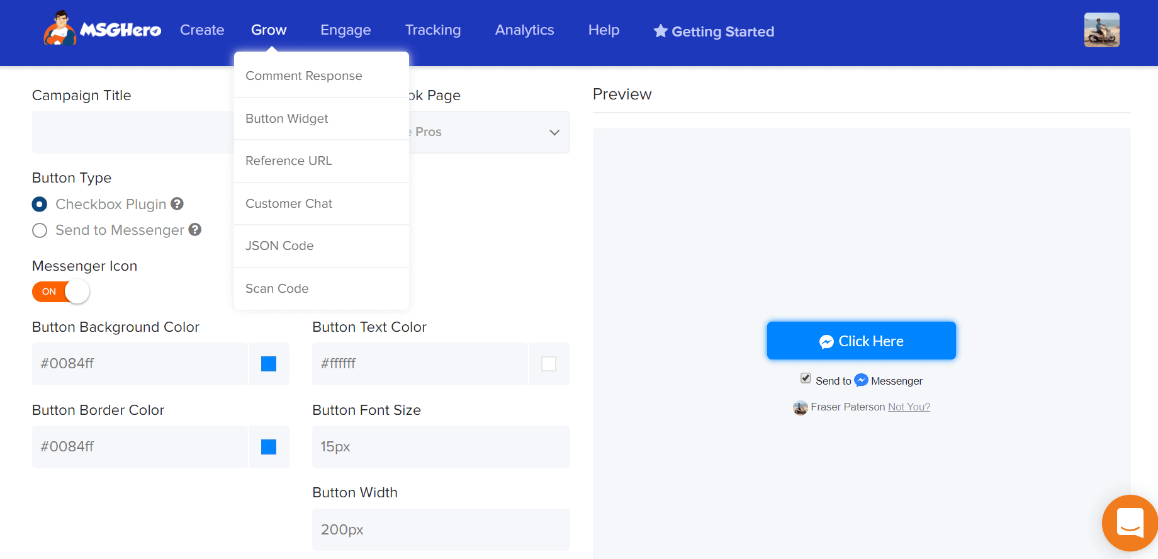Click the Button Font Size field
The image size is (1158, 559).
point(441,447)
